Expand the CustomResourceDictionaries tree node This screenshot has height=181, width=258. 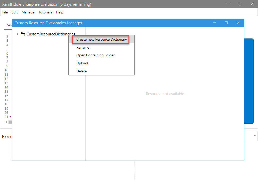(x=18, y=34)
